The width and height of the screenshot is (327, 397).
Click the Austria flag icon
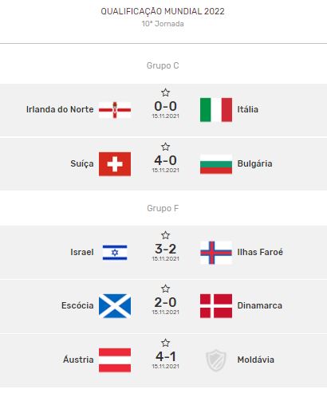(x=115, y=360)
